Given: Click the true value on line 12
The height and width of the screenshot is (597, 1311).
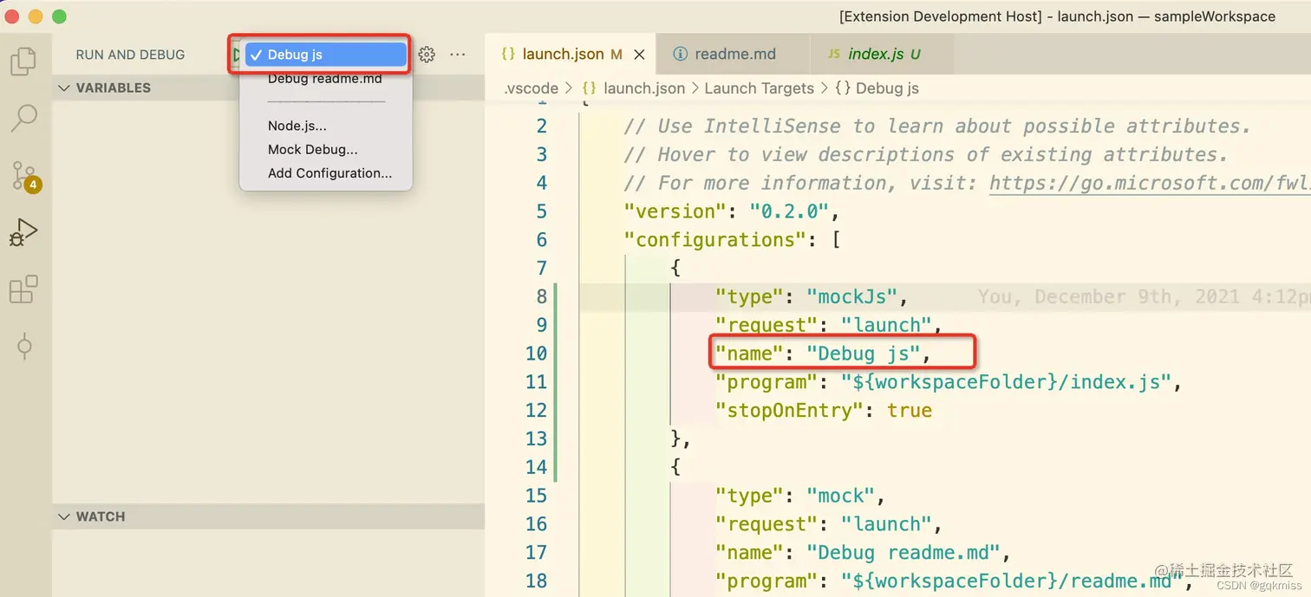Looking at the screenshot, I should 910,411.
